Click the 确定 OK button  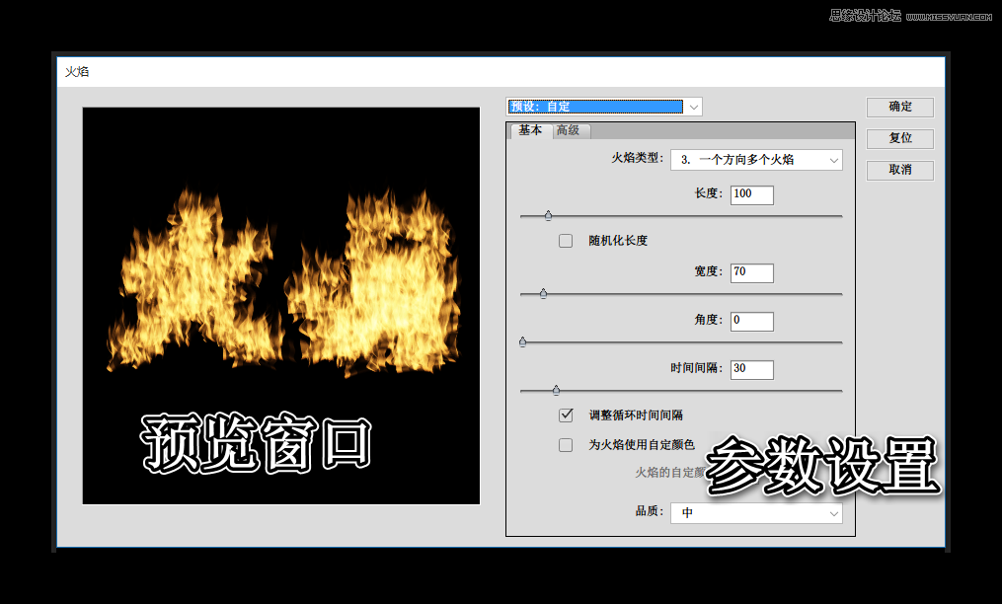(x=899, y=107)
